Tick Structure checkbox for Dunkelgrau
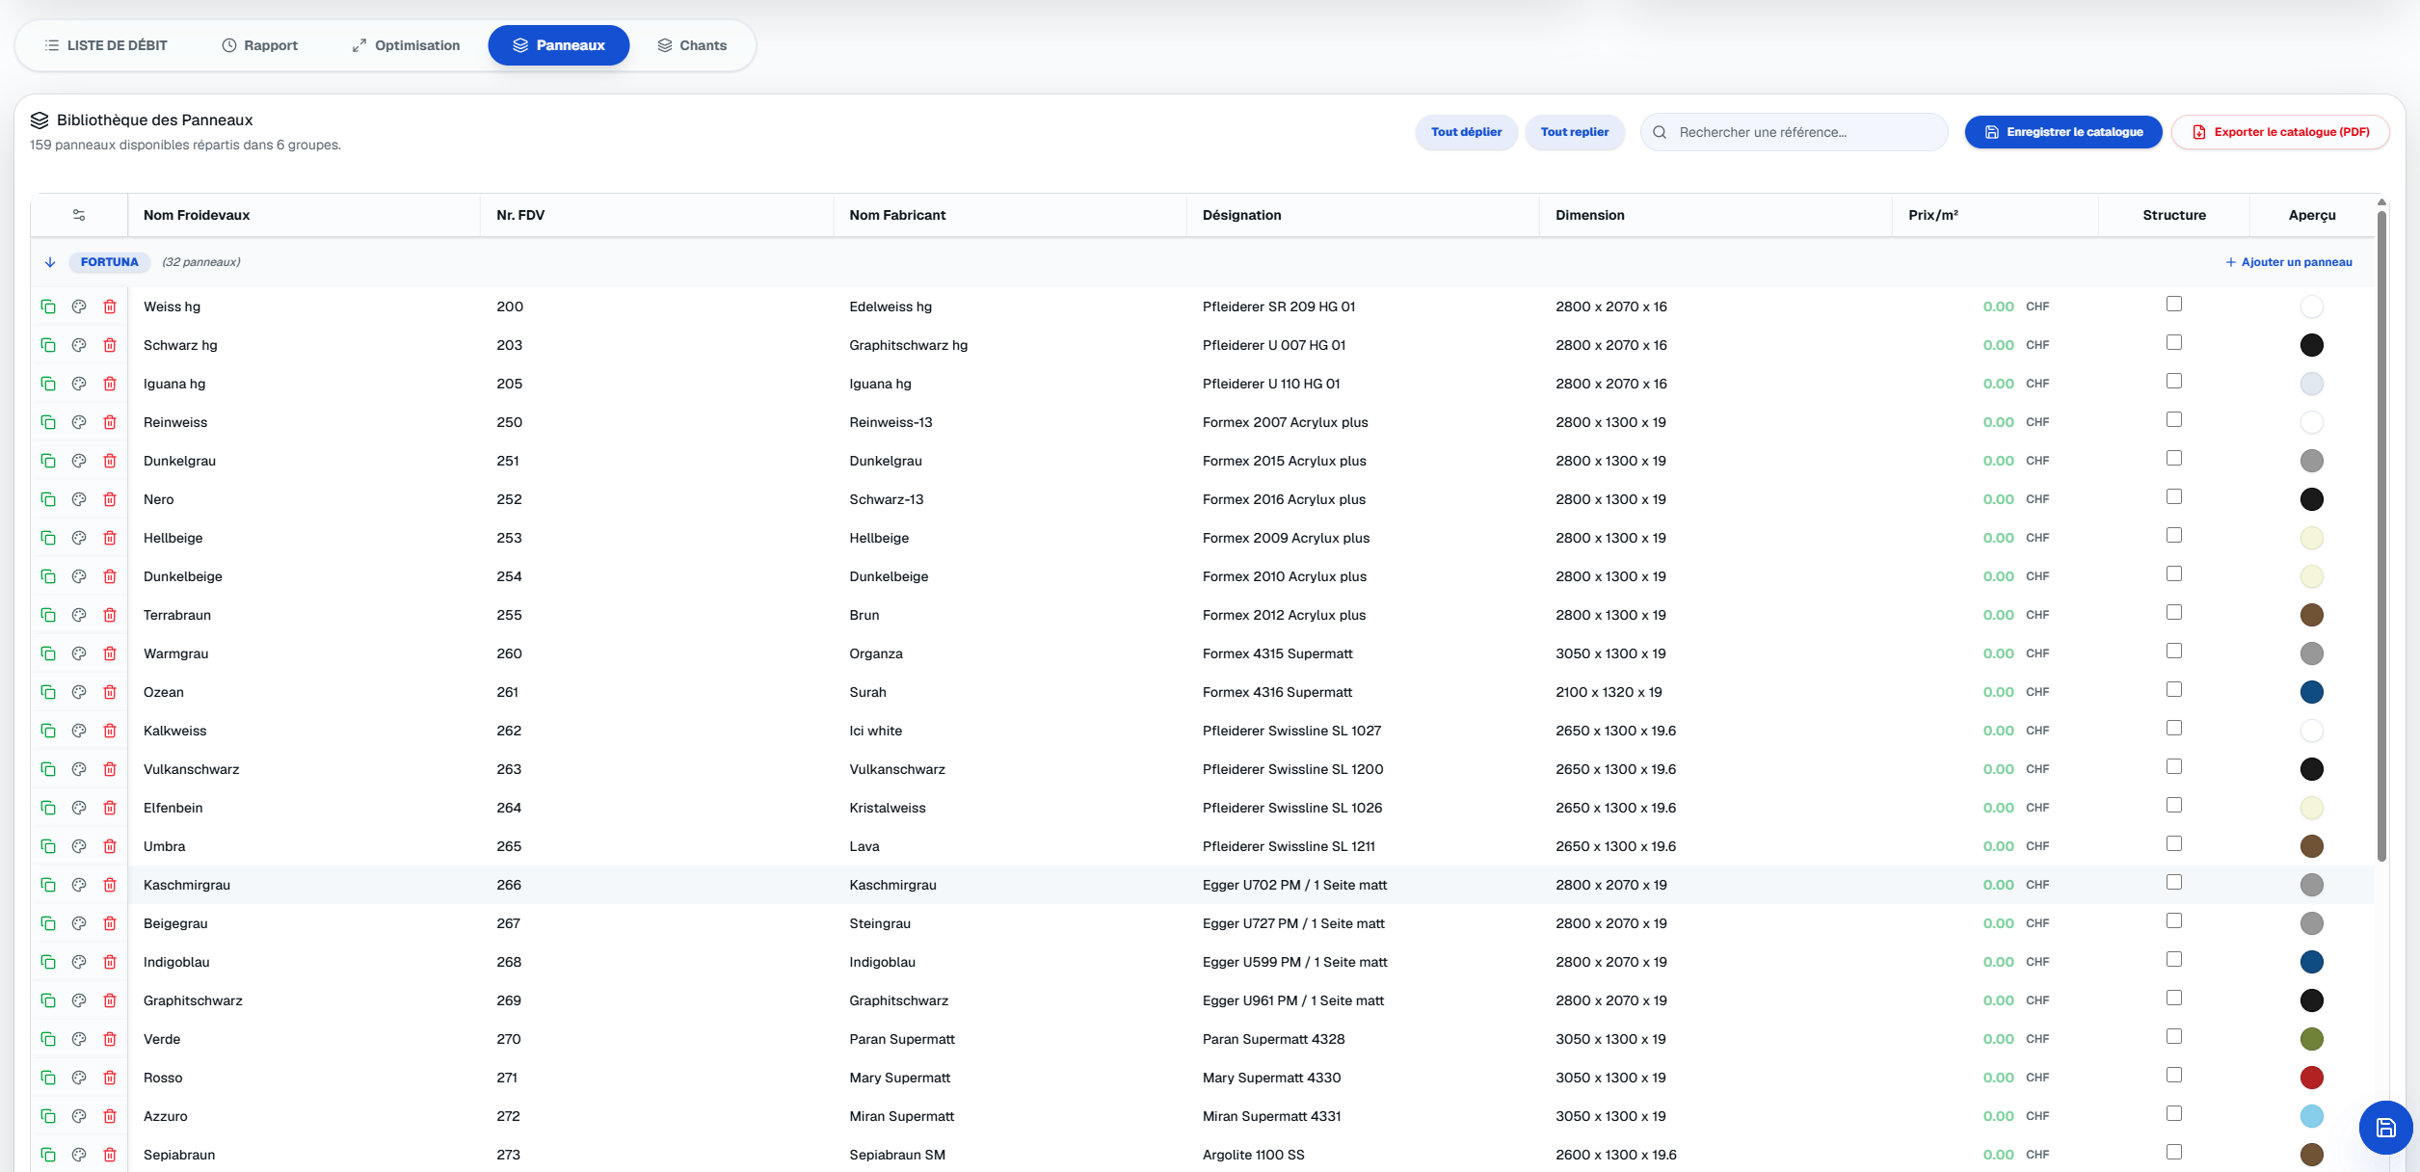The image size is (2420, 1172). 2174,459
